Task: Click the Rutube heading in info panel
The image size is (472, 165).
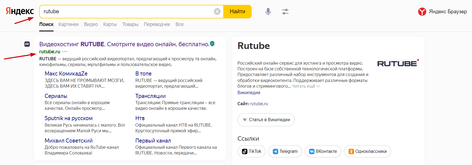Action: [x=254, y=46]
